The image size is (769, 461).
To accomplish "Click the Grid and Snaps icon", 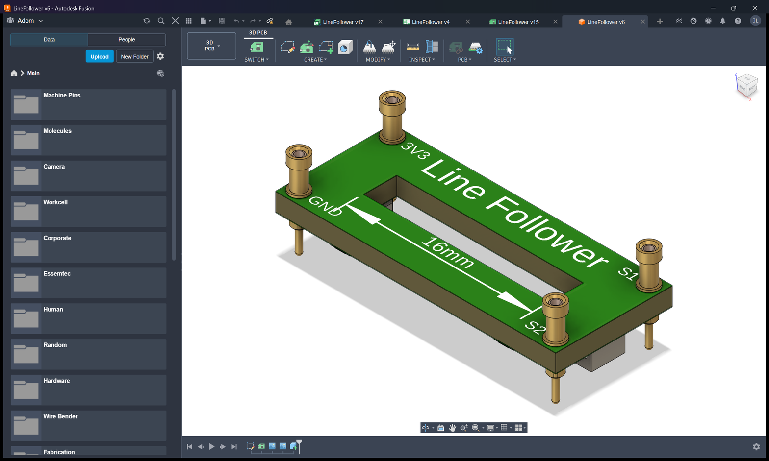I will [504, 428].
